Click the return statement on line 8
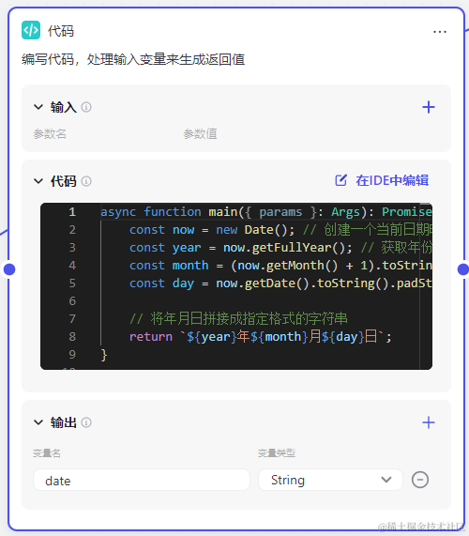Image resolution: width=469 pixels, height=536 pixels. [x=260, y=337]
